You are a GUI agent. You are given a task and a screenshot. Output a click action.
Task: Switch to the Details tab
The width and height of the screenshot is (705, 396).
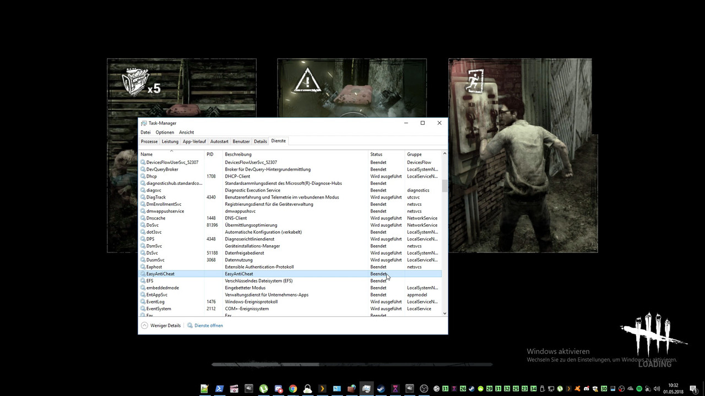261,141
